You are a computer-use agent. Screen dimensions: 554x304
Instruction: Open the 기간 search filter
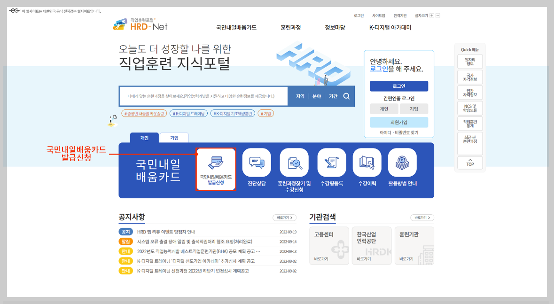point(333,96)
